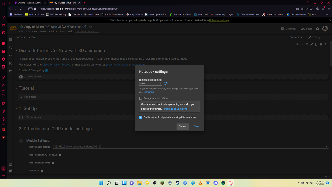The height and width of the screenshot is (187, 332).
Task: Open the File menu
Action: 21,31
